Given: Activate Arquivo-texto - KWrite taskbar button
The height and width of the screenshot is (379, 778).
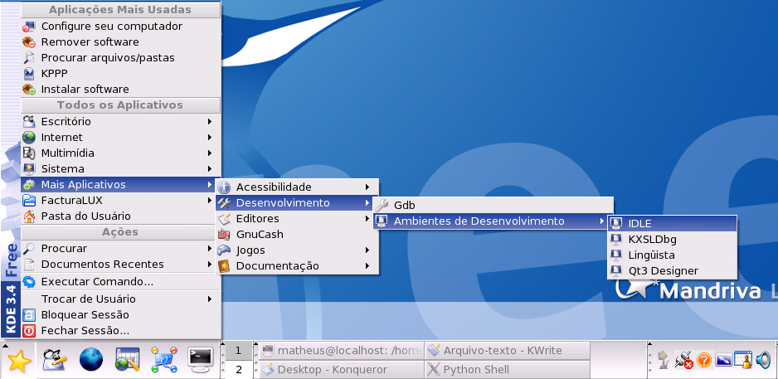Looking at the screenshot, I should [x=507, y=351].
